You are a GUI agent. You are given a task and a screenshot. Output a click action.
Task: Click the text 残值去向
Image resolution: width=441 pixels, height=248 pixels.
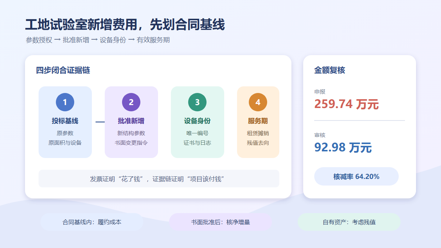coord(258,143)
